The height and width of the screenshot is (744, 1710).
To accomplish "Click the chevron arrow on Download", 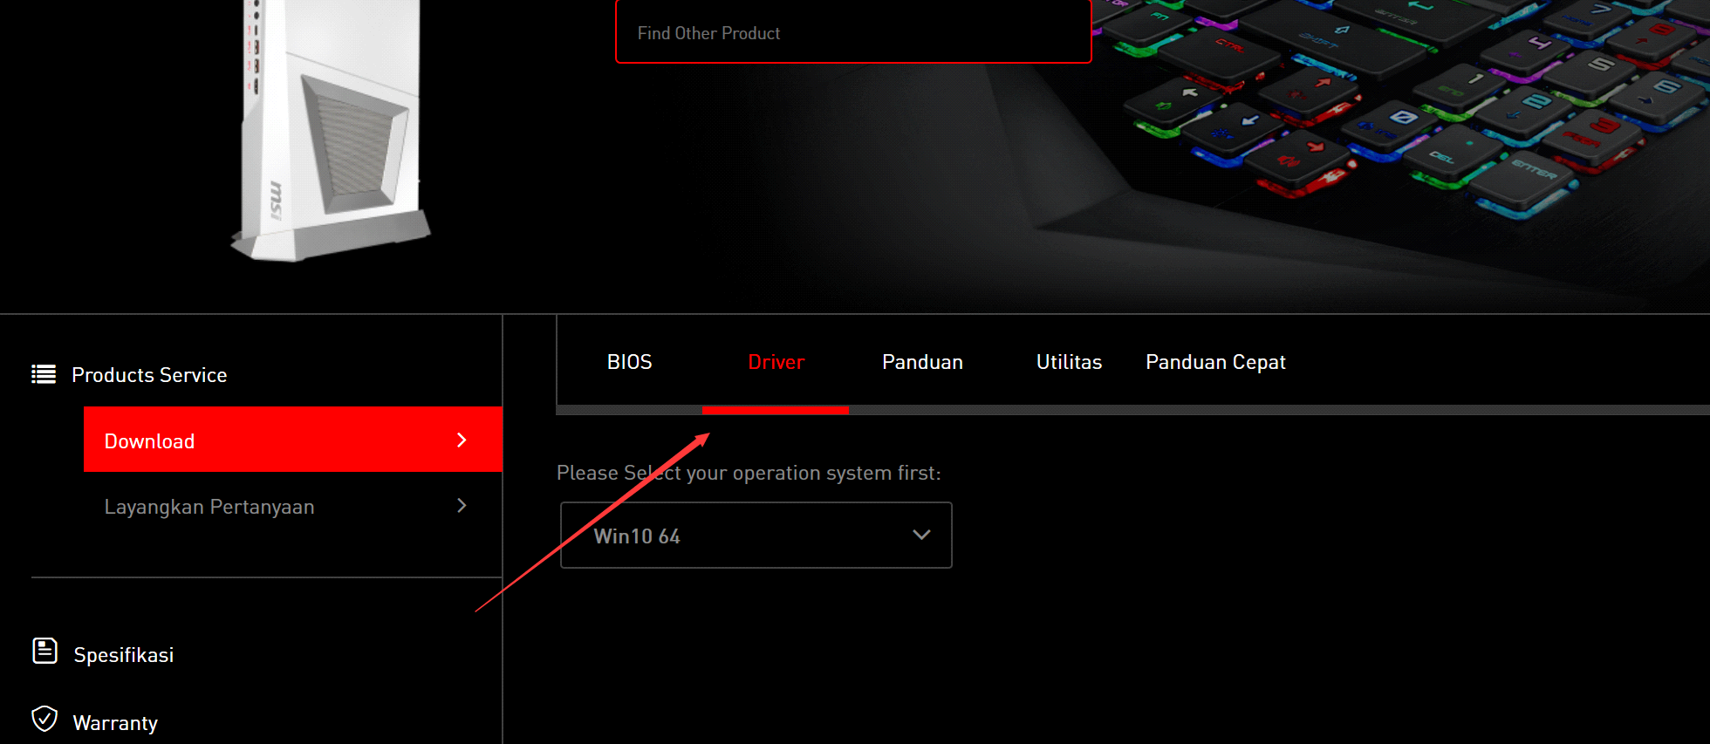I will point(462,440).
